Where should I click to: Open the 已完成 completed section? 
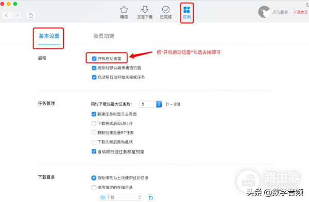[166, 12]
